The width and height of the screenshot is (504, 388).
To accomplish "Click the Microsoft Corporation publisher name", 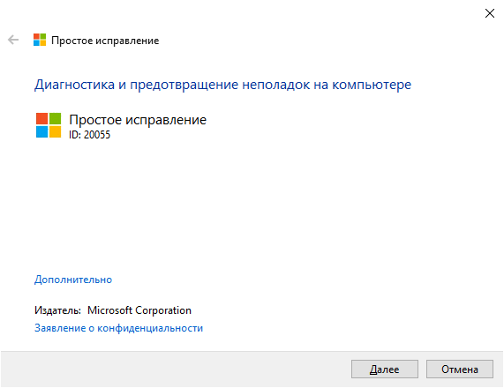I will [139, 310].
